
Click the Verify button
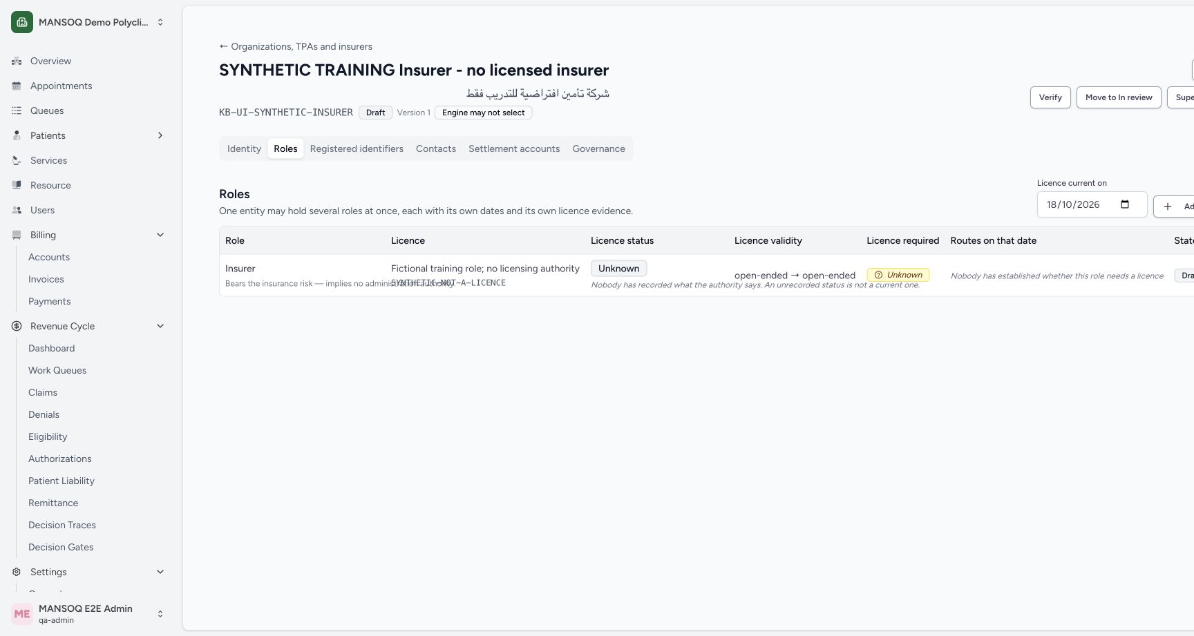coord(1050,97)
